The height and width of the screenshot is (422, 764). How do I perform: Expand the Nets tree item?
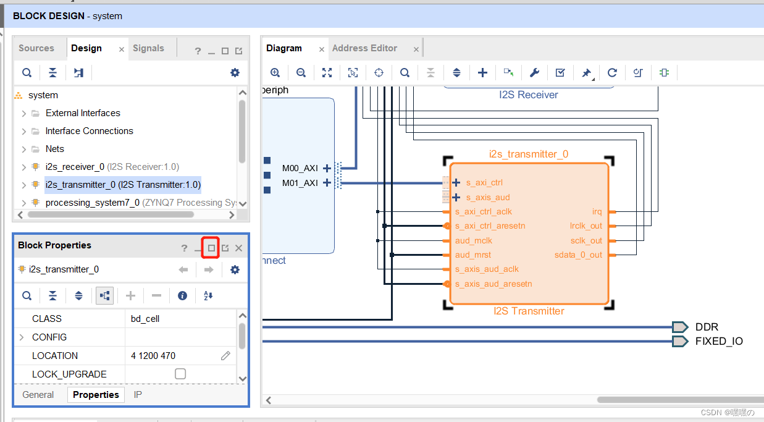tap(23, 148)
